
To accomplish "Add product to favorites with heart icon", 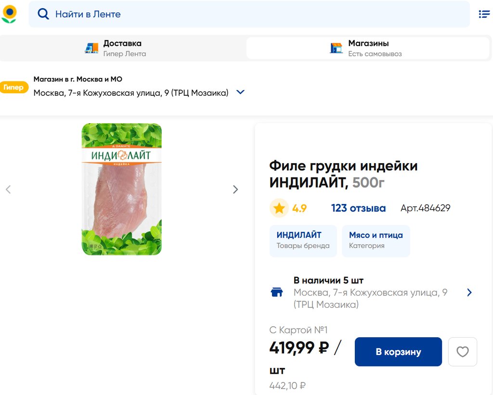I will [x=462, y=352].
